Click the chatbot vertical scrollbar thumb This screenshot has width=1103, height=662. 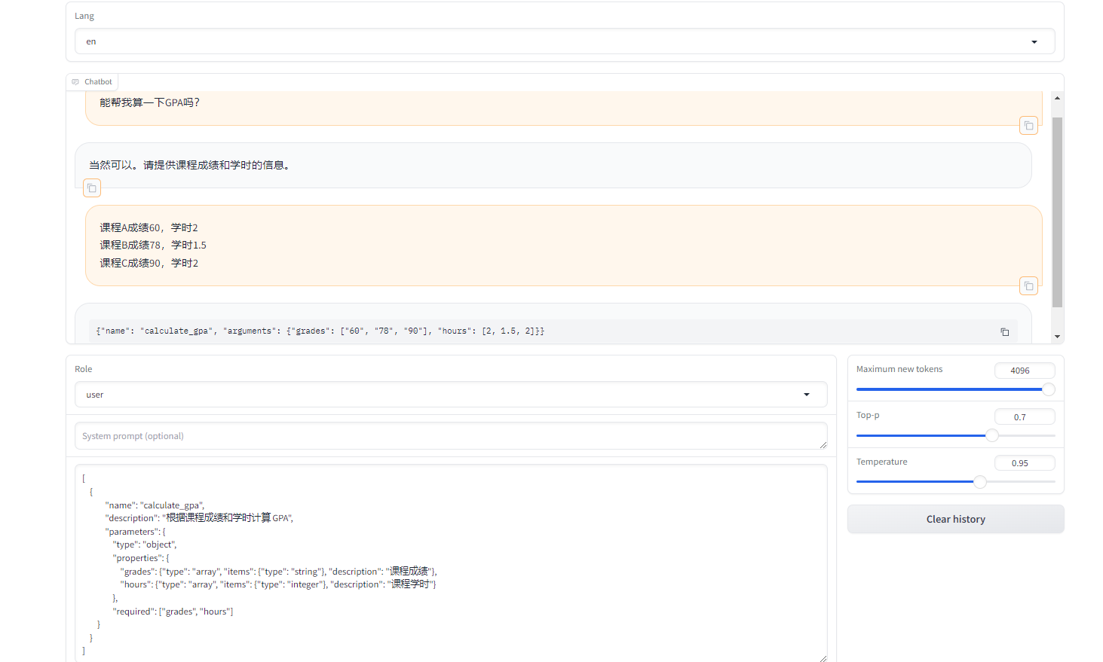point(1057,212)
